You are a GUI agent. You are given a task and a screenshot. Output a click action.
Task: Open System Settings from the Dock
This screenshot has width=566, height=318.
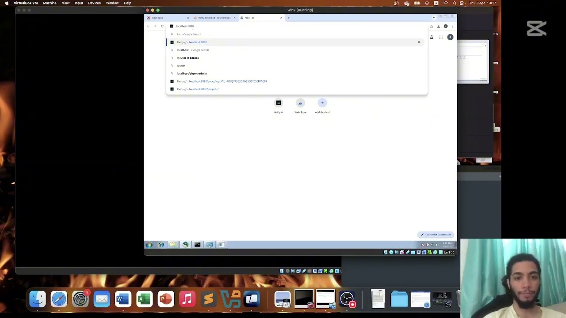coord(80,299)
